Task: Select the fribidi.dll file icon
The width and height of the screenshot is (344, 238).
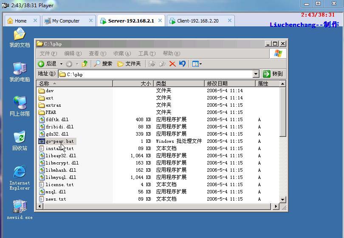Action: tap(42, 127)
